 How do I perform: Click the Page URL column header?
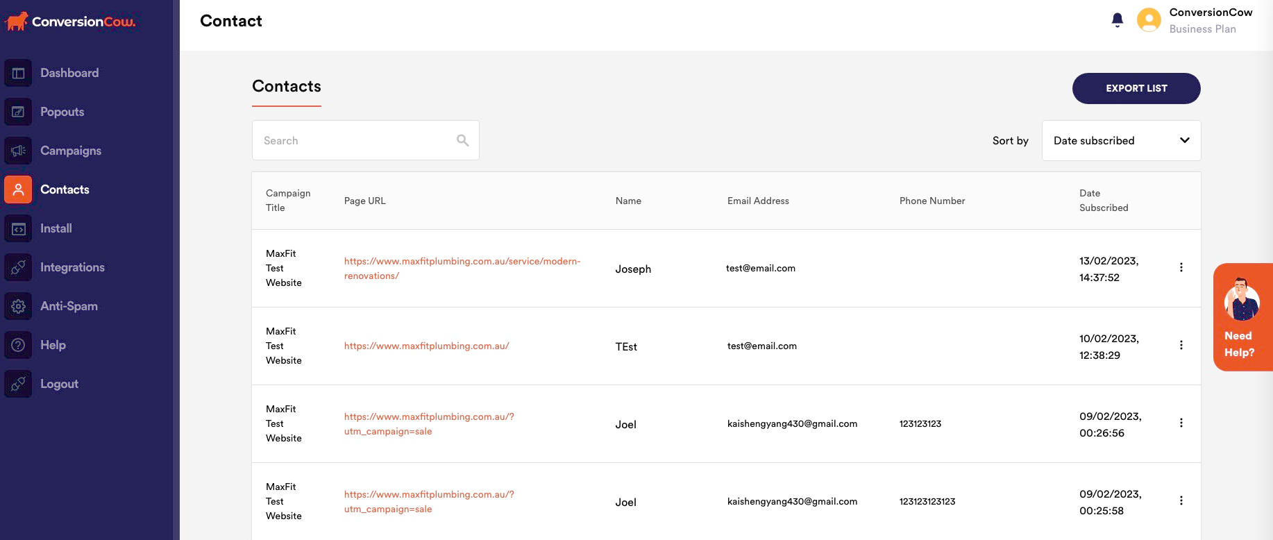tap(364, 201)
